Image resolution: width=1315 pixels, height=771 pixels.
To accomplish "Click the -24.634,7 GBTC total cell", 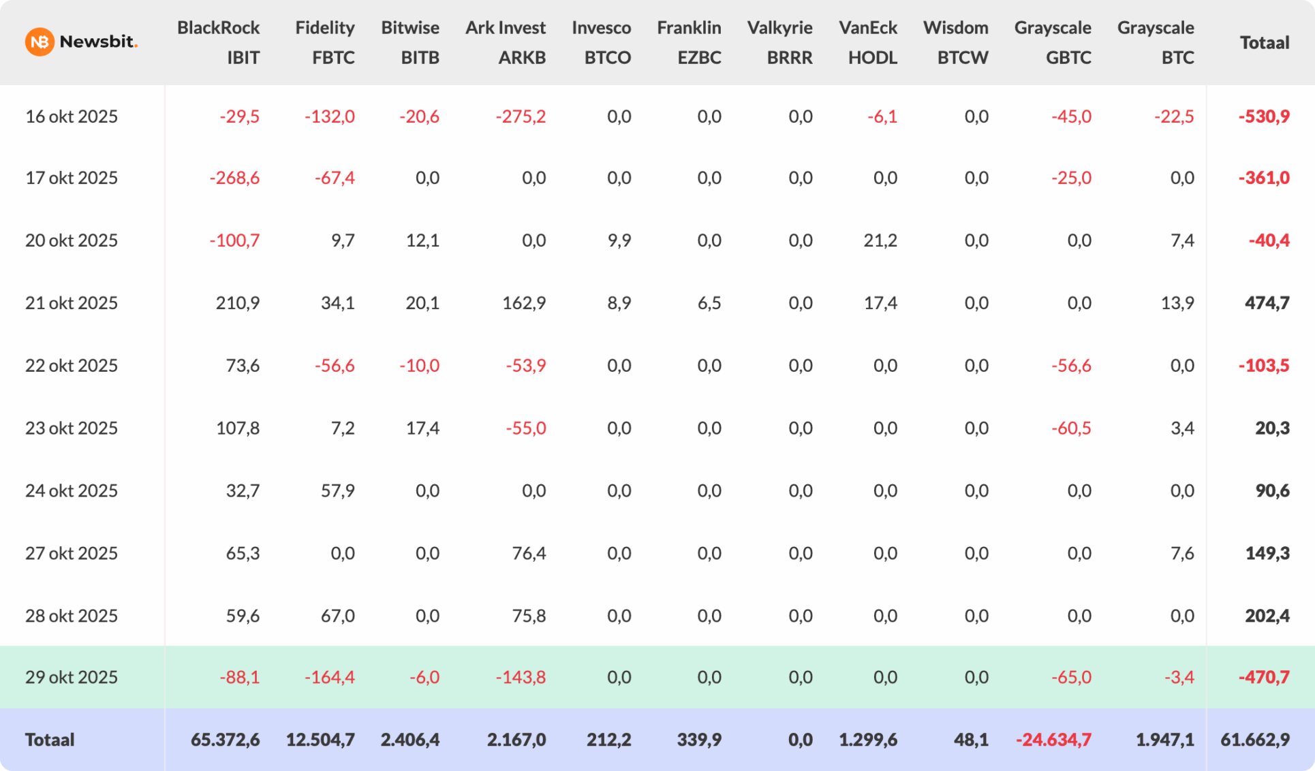I will coord(1053,740).
